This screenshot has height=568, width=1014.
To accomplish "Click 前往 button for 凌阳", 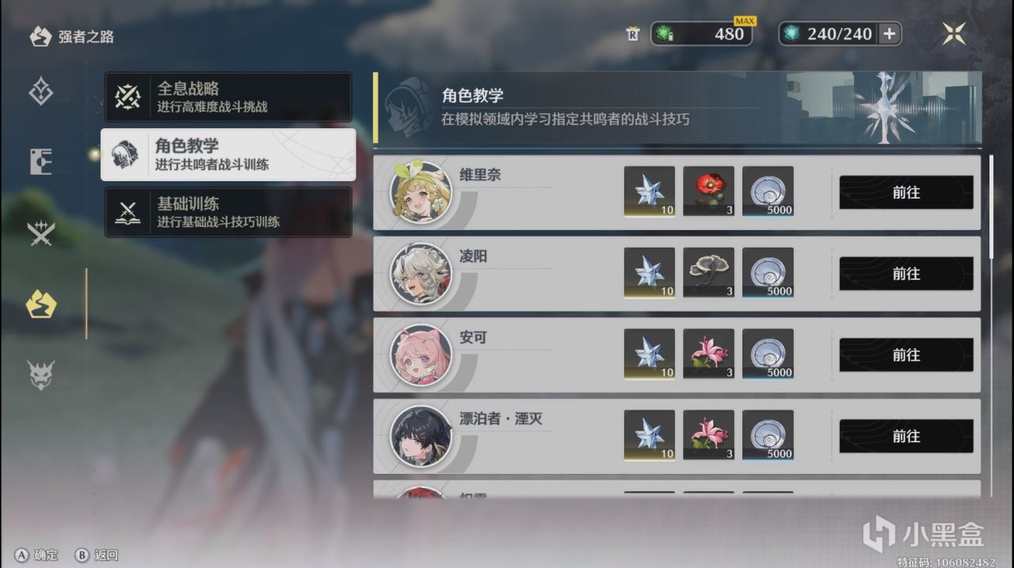I will 906,274.
